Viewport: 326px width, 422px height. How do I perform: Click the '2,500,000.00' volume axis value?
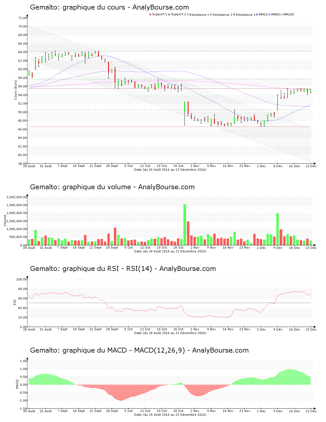17,205
